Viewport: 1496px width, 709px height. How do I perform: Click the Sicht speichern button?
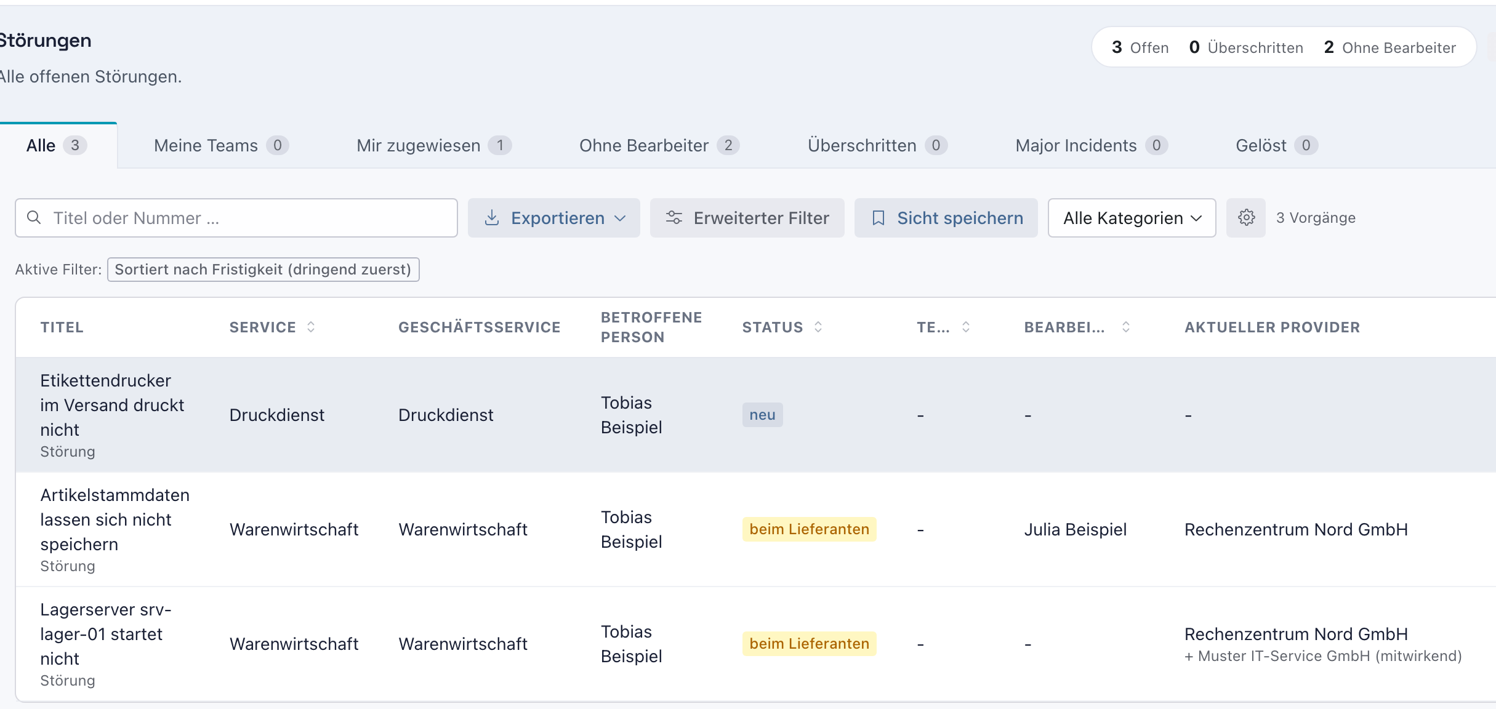[946, 218]
